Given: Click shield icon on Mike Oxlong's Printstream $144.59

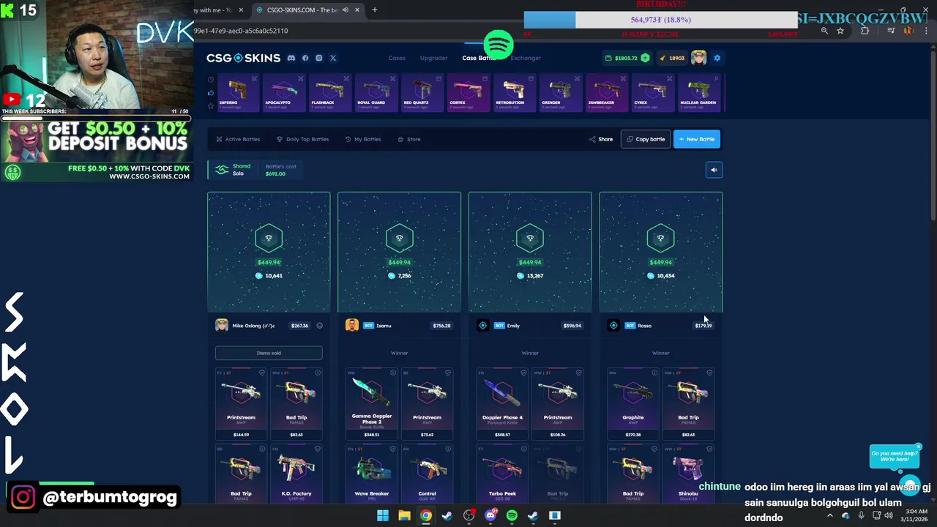Looking at the screenshot, I should [x=262, y=373].
